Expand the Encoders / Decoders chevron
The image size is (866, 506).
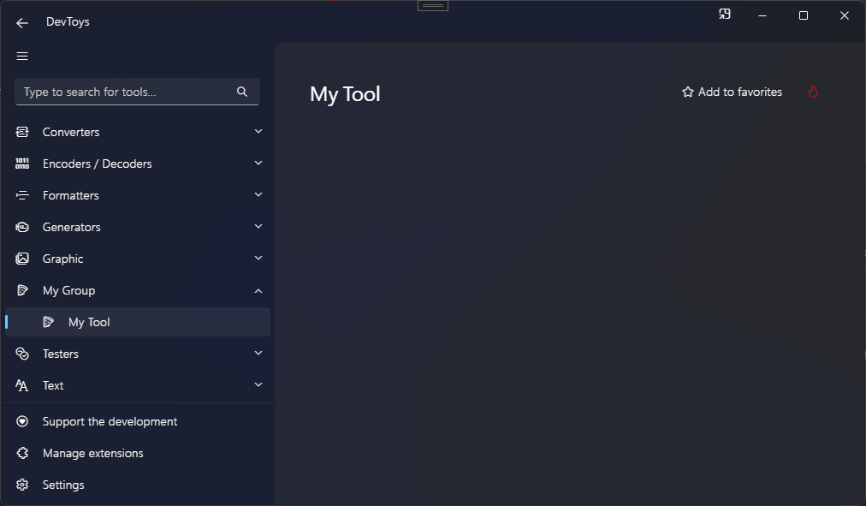pos(258,163)
